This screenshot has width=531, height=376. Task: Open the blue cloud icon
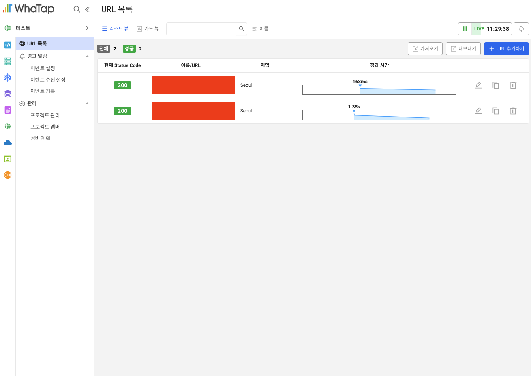coord(8,143)
